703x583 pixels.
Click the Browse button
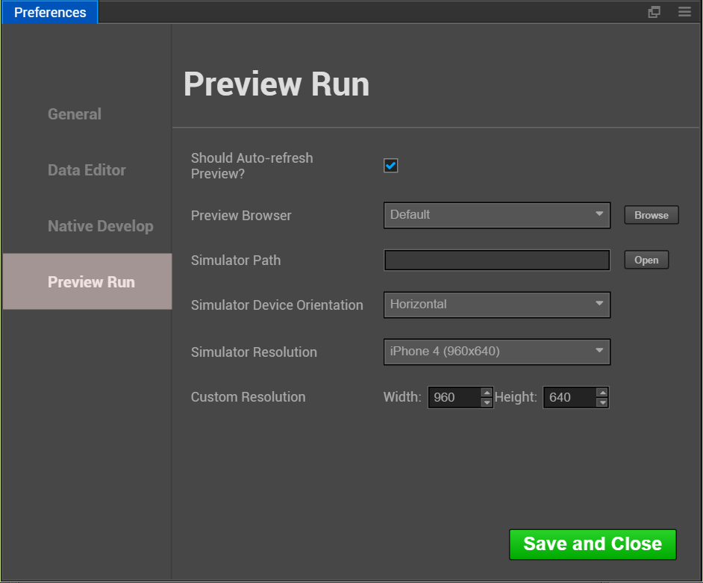[x=652, y=215]
